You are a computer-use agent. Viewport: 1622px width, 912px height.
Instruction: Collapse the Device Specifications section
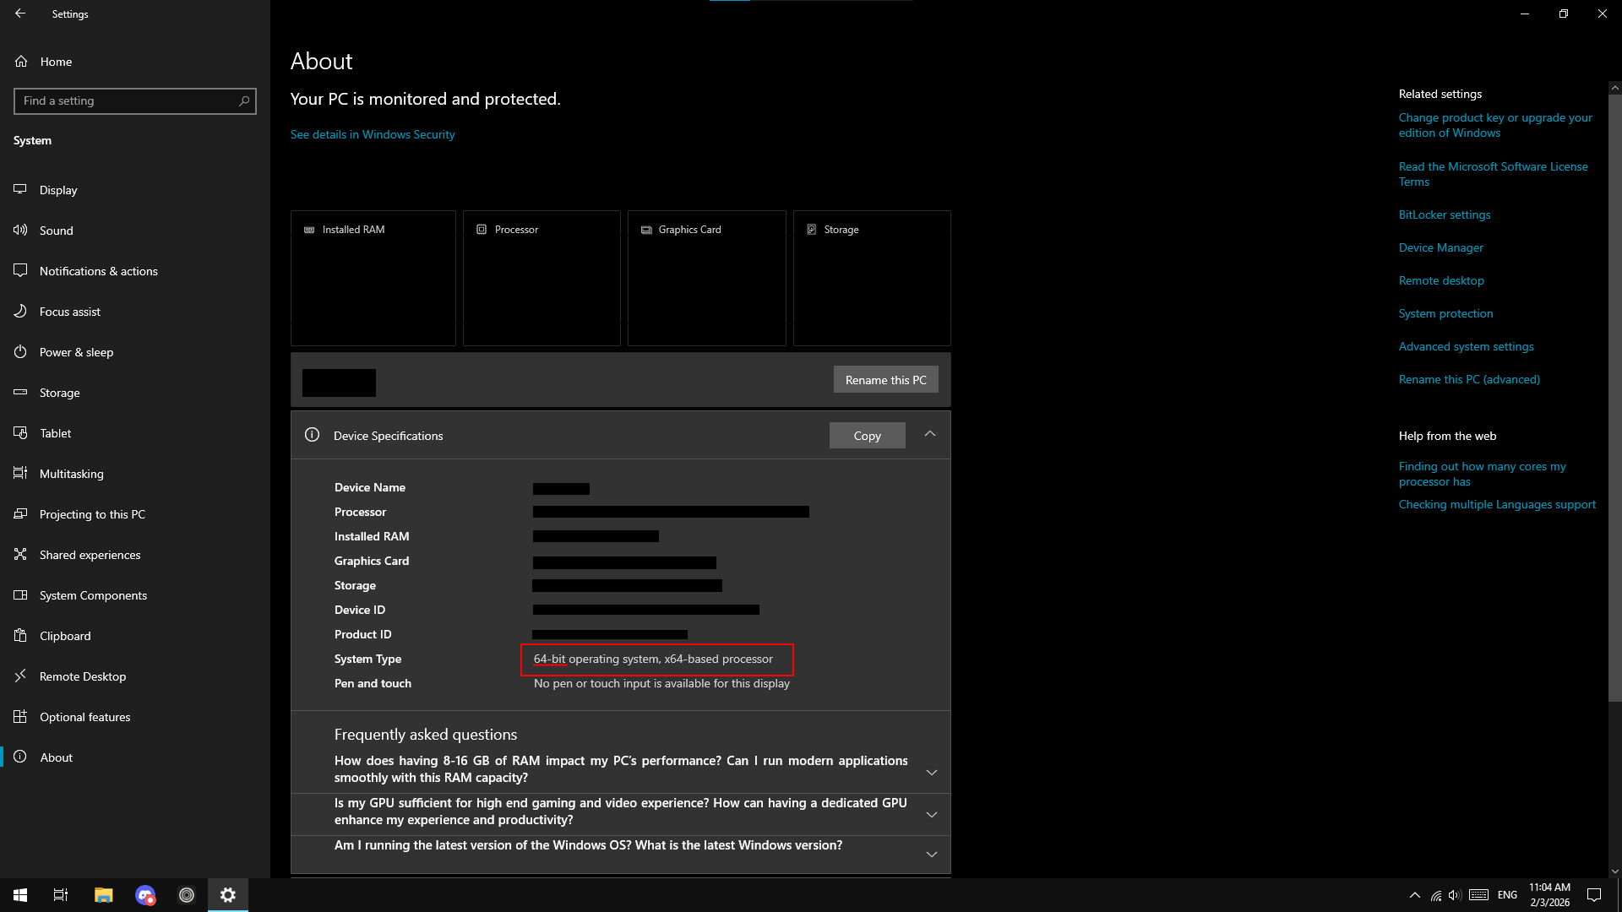point(929,434)
